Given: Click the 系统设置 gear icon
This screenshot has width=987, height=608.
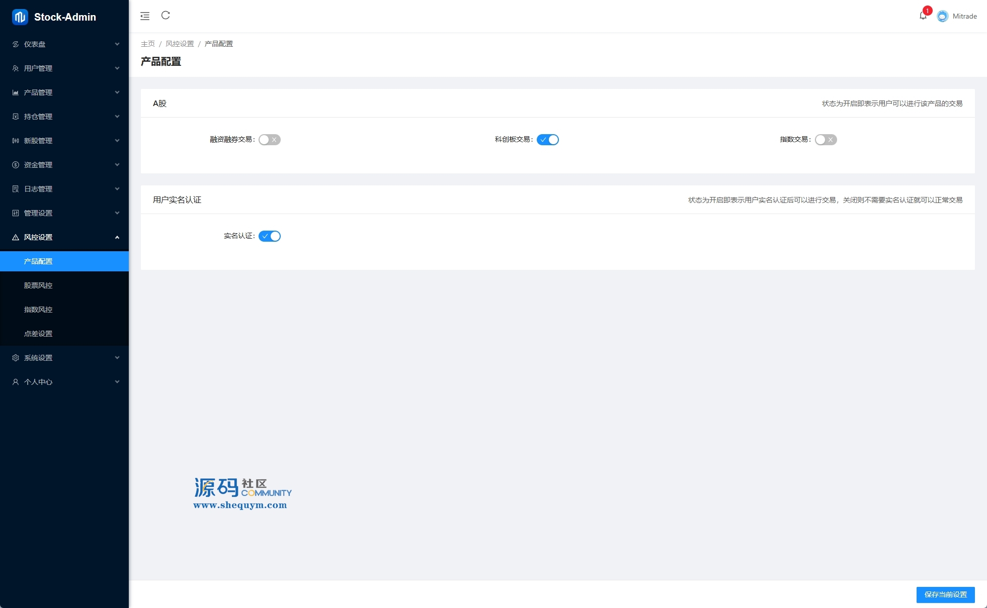Looking at the screenshot, I should (16, 358).
